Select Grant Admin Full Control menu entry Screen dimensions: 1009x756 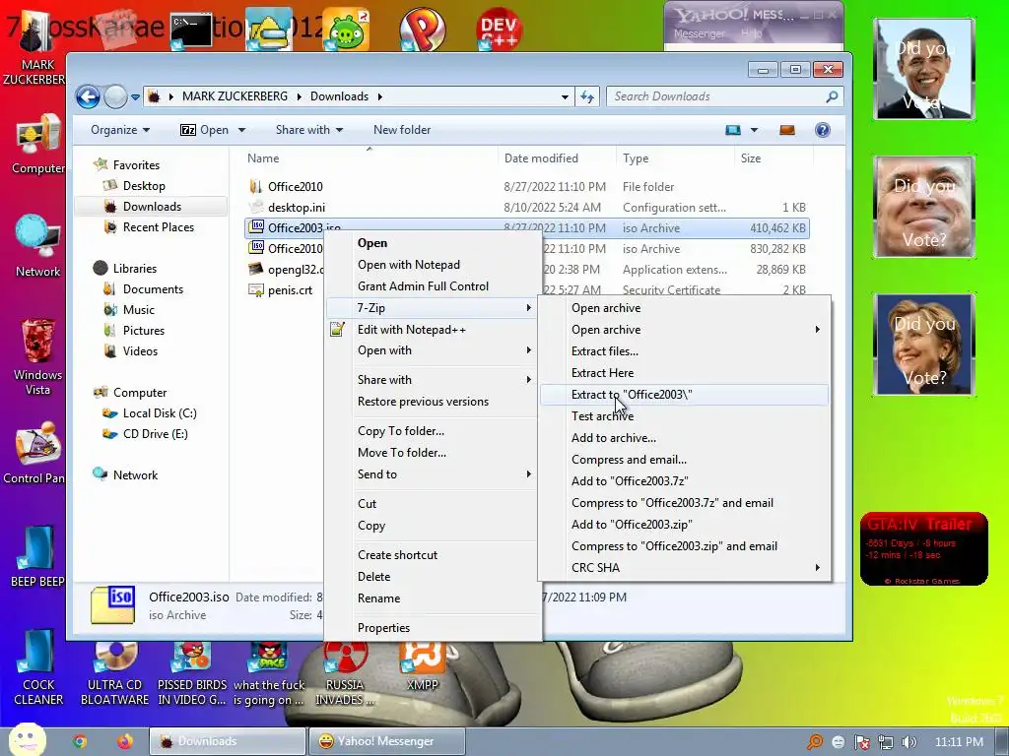(434, 286)
